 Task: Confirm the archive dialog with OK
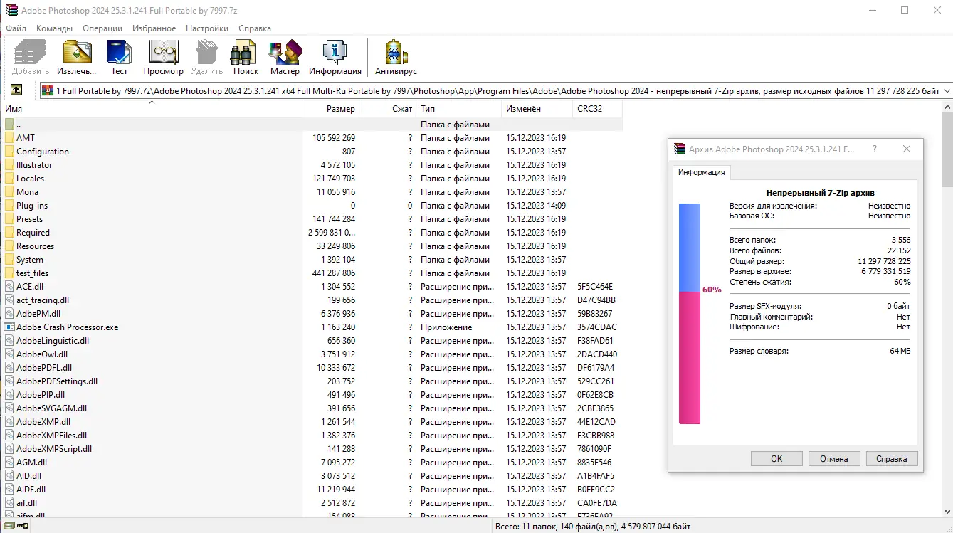pyautogui.click(x=776, y=459)
